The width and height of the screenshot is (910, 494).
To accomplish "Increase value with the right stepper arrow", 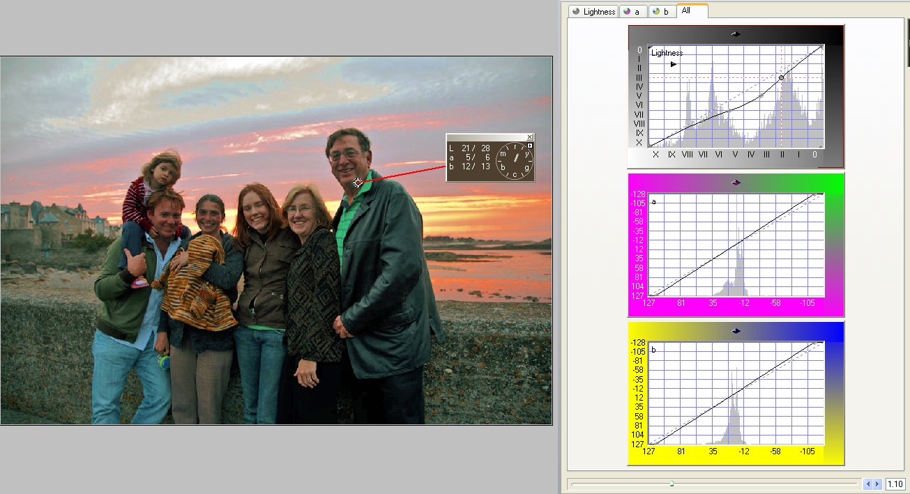I will [877, 484].
